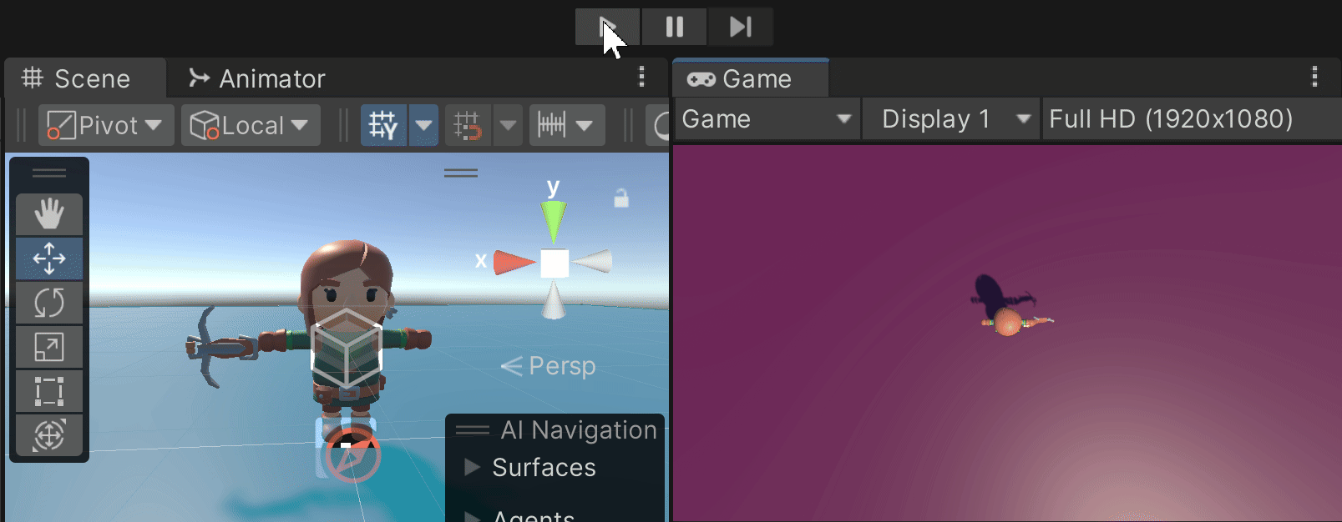The image size is (1342, 522).
Task: Open the Full HD resolution dropdown
Action: [x=1171, y=119]
